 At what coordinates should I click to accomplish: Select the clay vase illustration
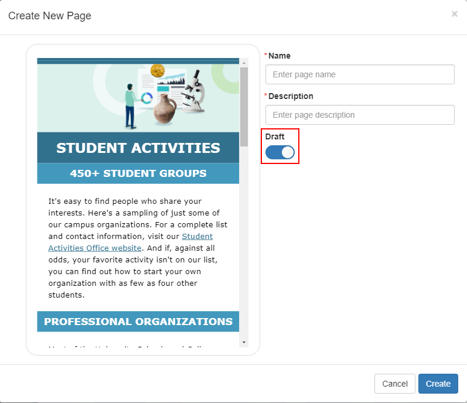coord(165,110)
